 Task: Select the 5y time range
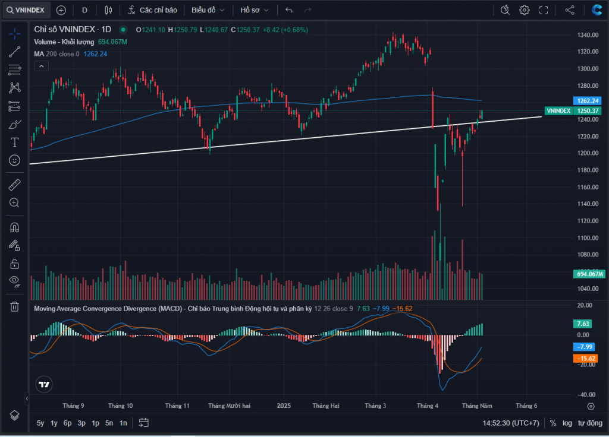[x=40, y=423]
